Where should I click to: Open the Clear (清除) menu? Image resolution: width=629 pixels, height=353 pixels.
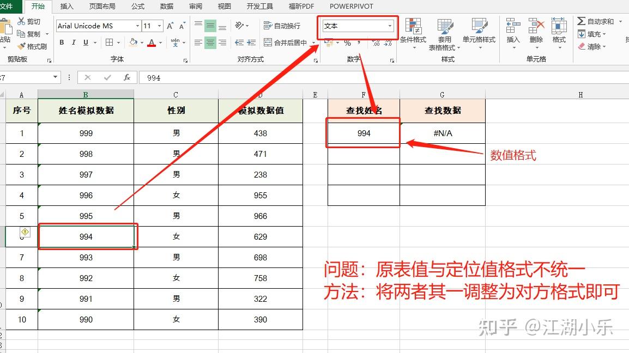[592, 46]
